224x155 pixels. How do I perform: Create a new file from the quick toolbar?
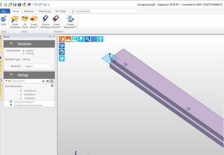[x=5, y=5]
